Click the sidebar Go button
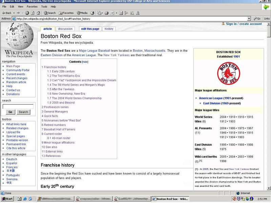 click(x=11, y=112)
